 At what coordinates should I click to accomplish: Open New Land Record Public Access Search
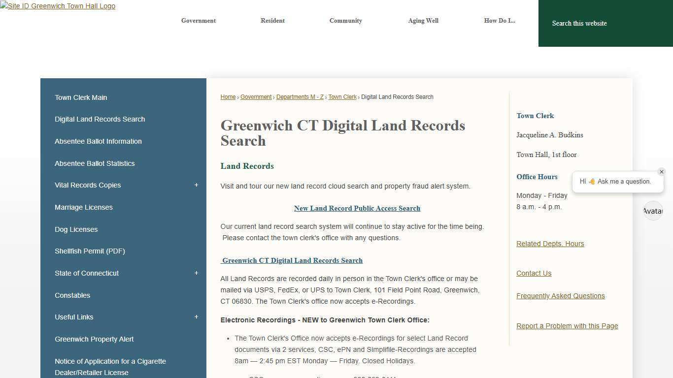(x=357, y=208)
